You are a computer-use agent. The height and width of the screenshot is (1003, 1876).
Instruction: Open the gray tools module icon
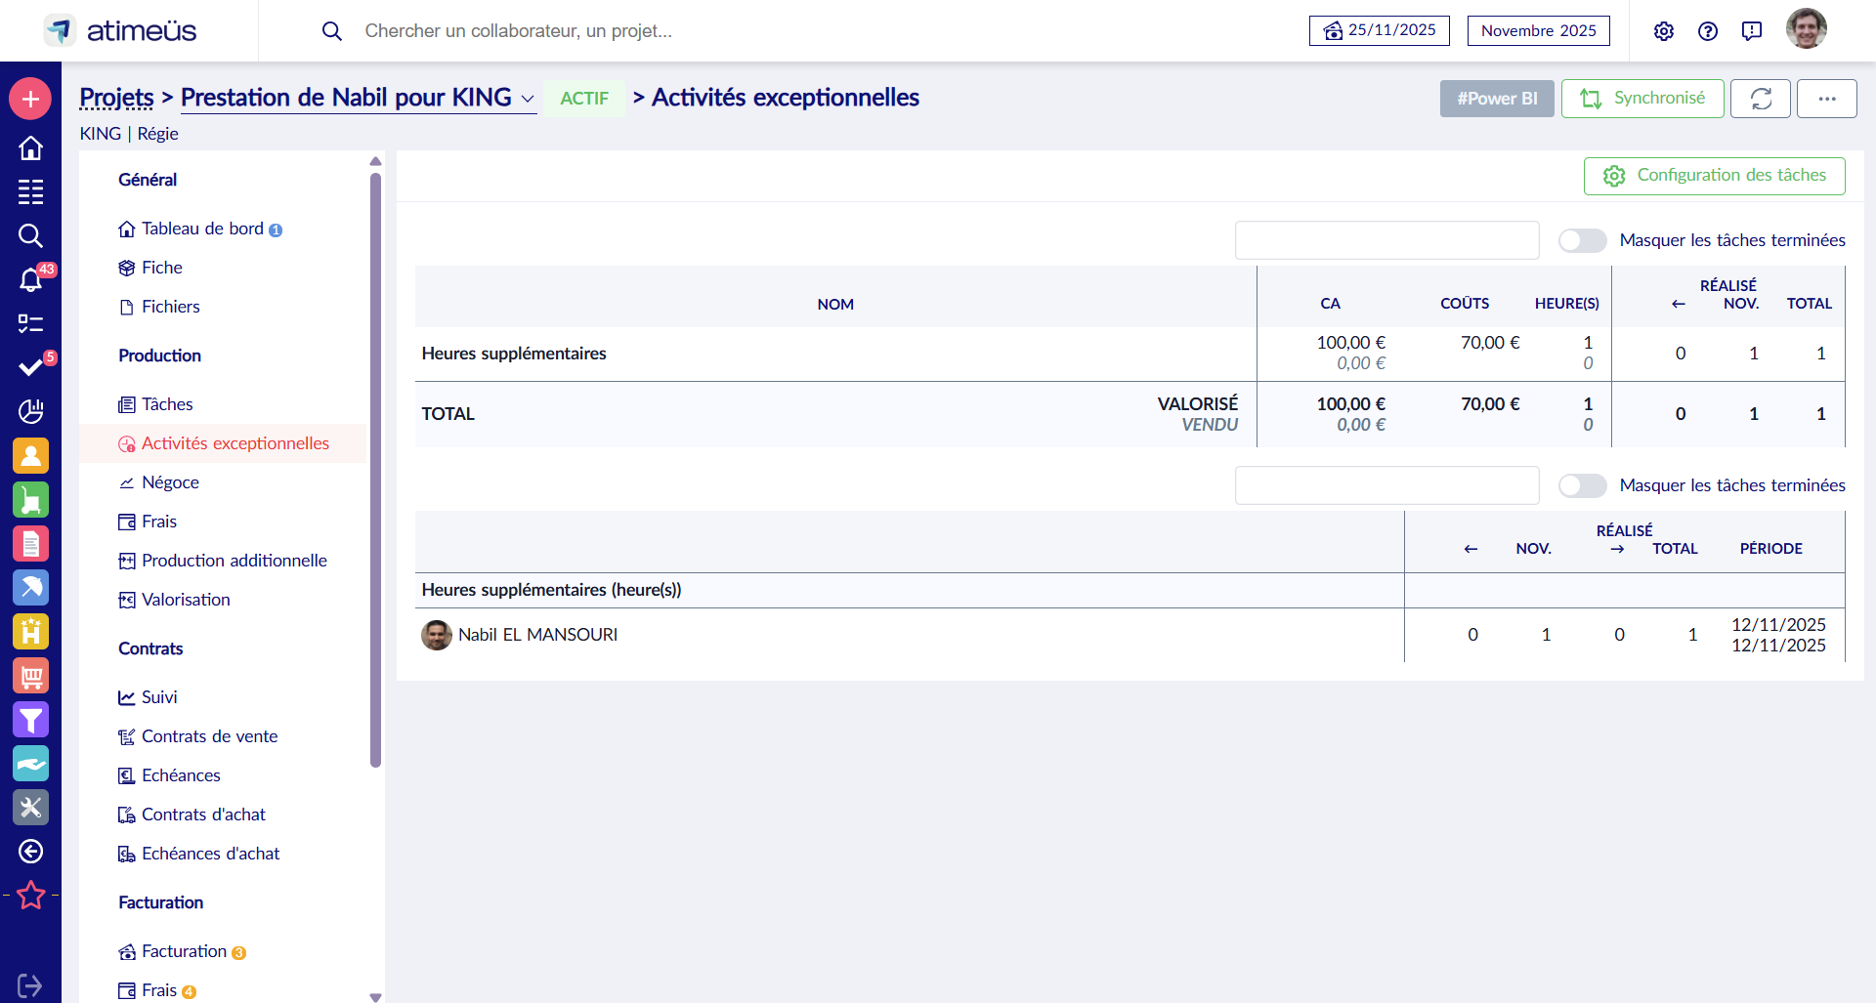30,808
